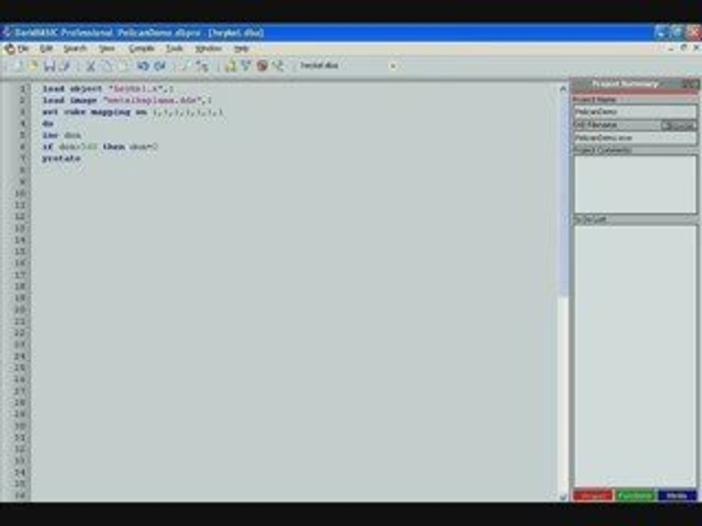Image resolution: width=702 pixels, height=526 pixels.
Task: Click the yellow compile icon
Action: 230,66
